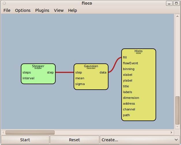Image resolution: width=181 pixels, height=145 pixels.
Task: Click the binning port on Histo
Action: point(129,69)
